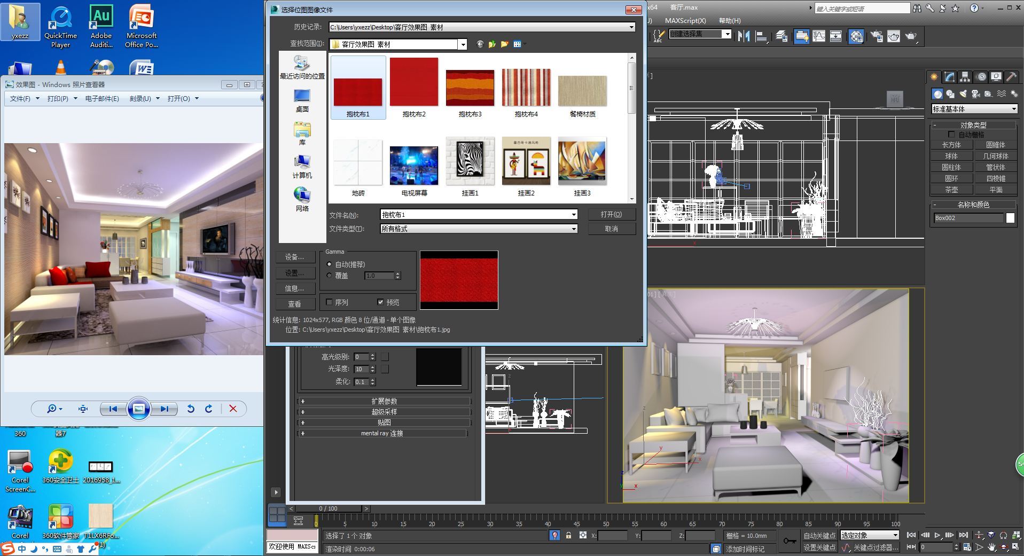Screen dimensions: 1024x556
Task: Toggle the 设置关键点 set key mode button
Action: pos(820,547)
